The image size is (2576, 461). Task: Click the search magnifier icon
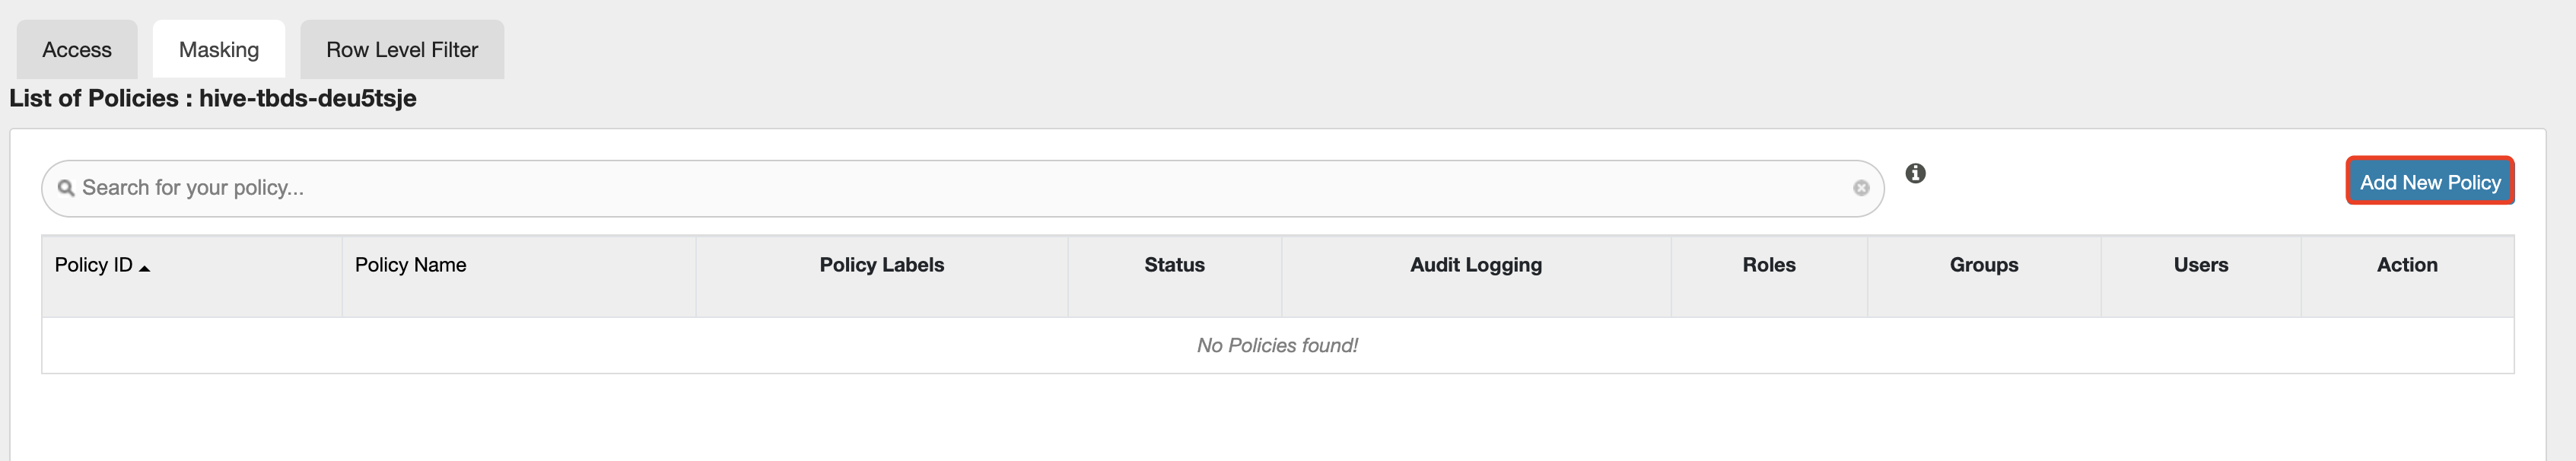(66, 188)
